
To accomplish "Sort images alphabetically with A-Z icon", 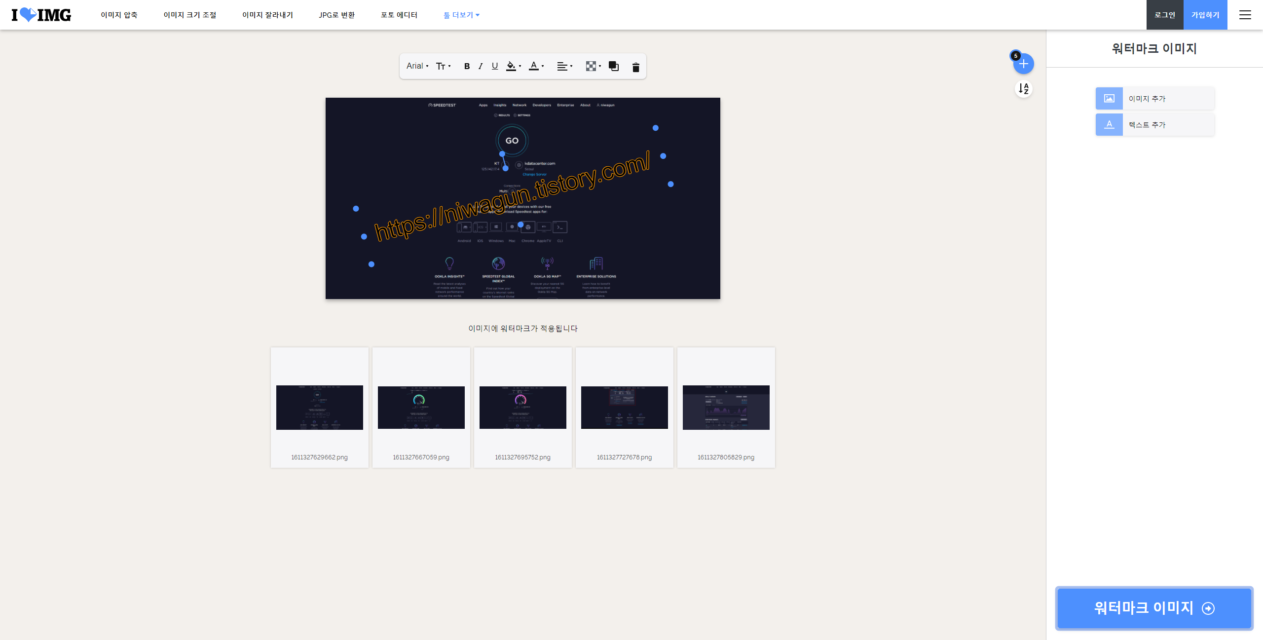I will (x=1024, y=89).
